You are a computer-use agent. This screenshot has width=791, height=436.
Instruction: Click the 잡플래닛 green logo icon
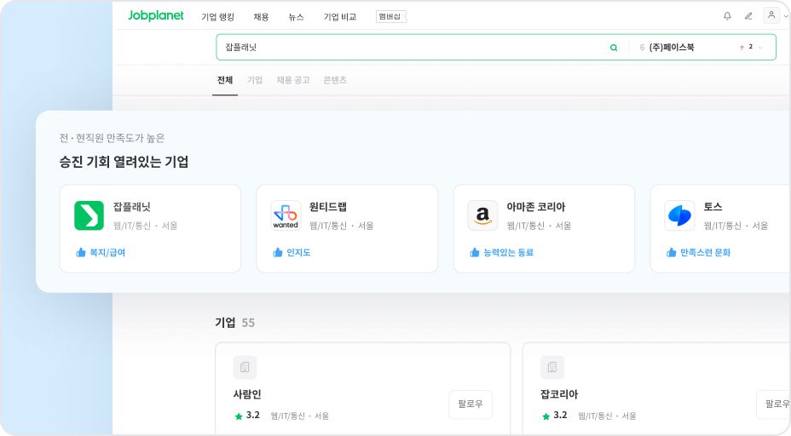pyautogui.click(x=89, y=215)
